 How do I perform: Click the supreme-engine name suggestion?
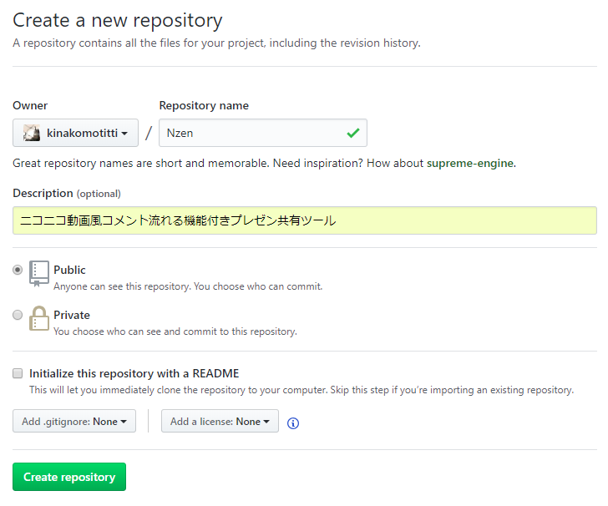click(470, 163)
